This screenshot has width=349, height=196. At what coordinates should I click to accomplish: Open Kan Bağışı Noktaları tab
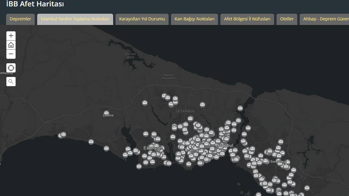click(194, 19)
